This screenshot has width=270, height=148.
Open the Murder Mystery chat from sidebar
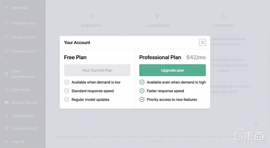(24, 37)
